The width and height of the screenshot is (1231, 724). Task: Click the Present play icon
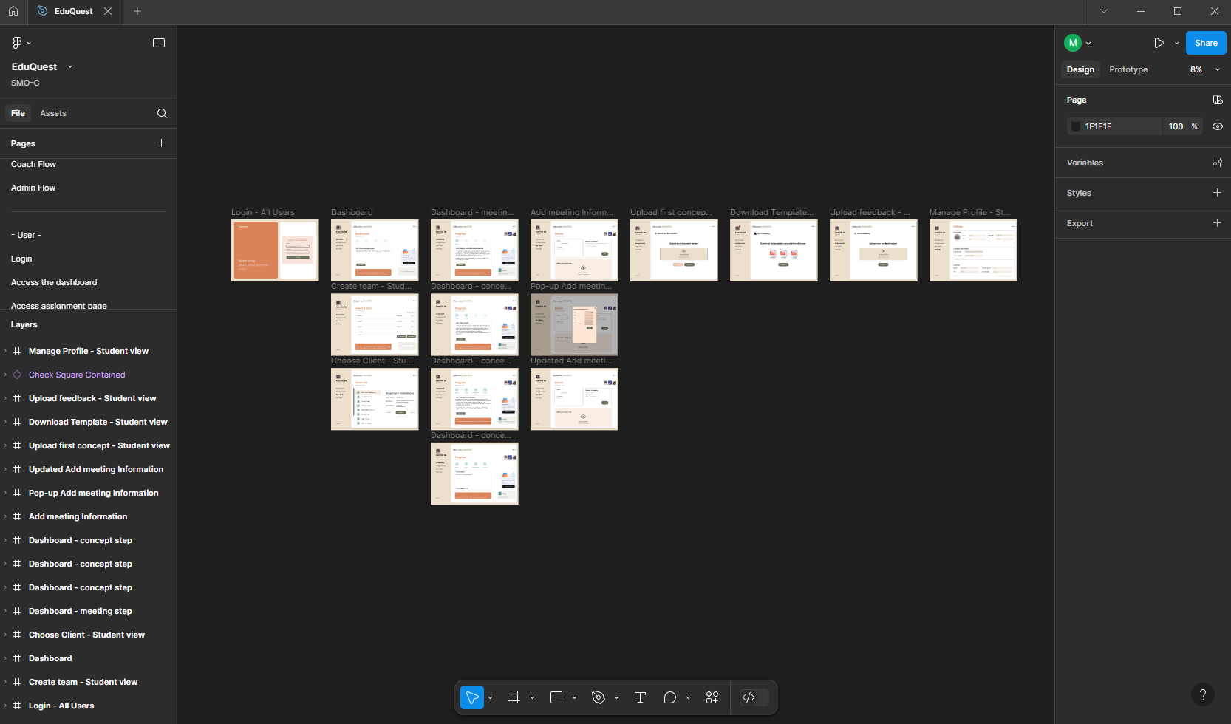tap(1159, 43)
